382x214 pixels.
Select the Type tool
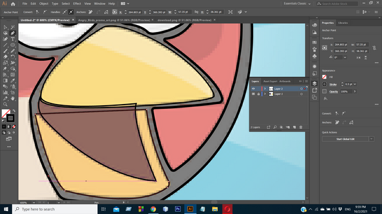pos(13,39)
